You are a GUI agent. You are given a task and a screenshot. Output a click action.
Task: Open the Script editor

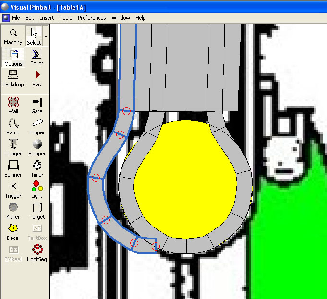point(37,58)
